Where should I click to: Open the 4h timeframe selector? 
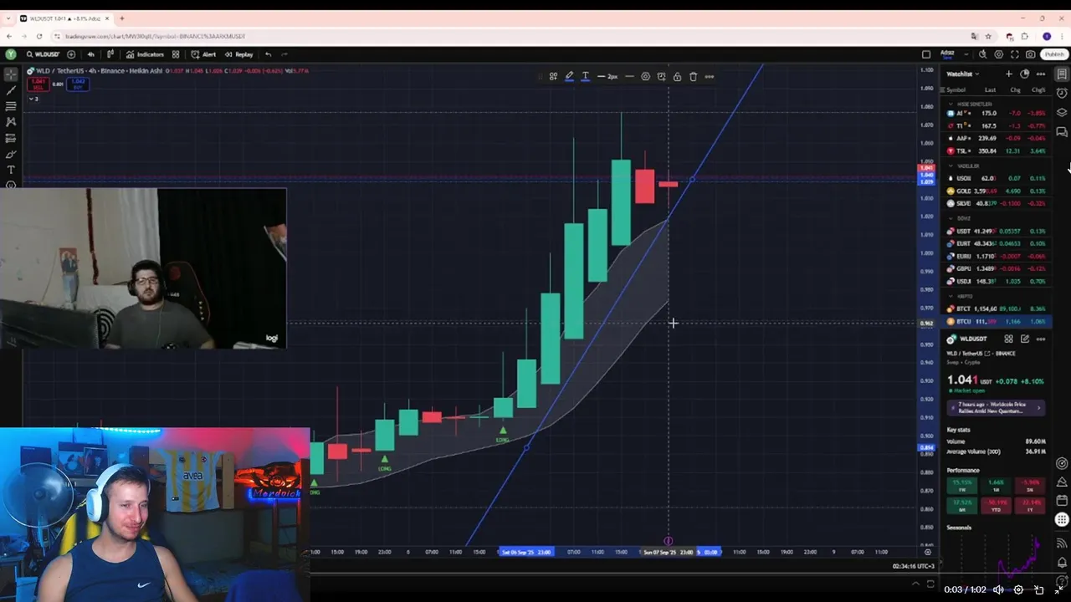click(x=91, y=54)
